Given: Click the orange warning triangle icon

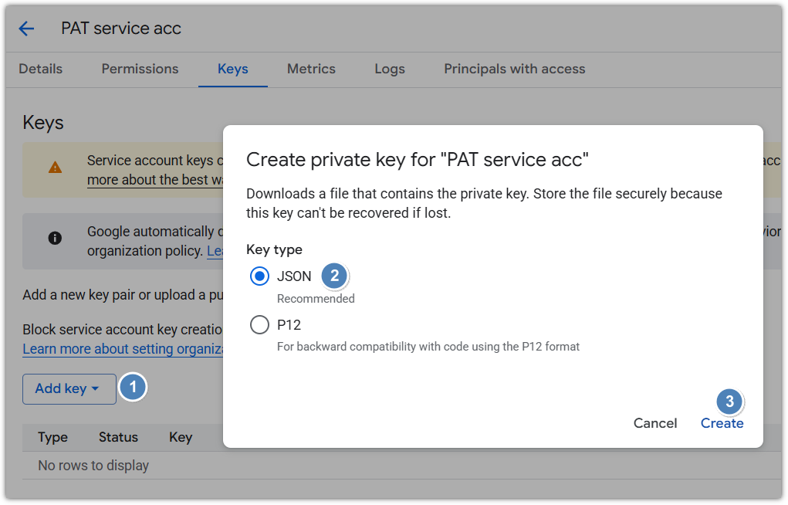Looking at the screenshot, I should tap(55, 168).
